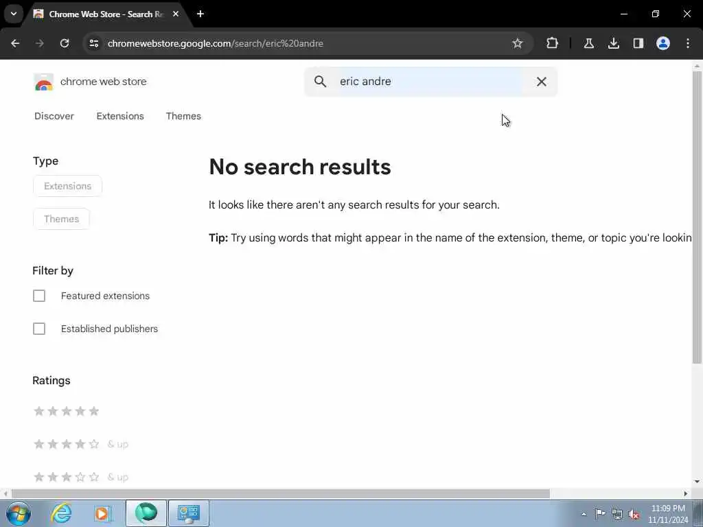Viewport: 703px width, 527px height.
Task: Click into the 'eric andre' search field
Action: coord(430,82)
